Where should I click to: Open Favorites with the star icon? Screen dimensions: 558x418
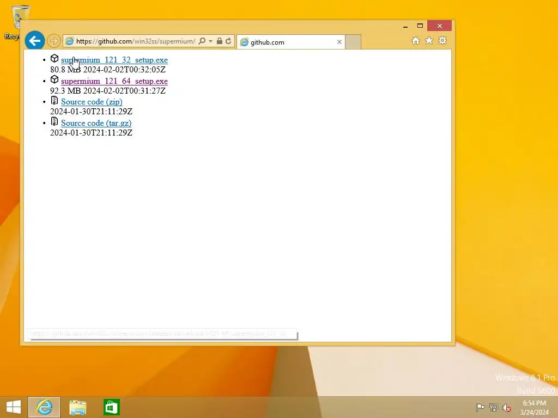coord(429,40)
